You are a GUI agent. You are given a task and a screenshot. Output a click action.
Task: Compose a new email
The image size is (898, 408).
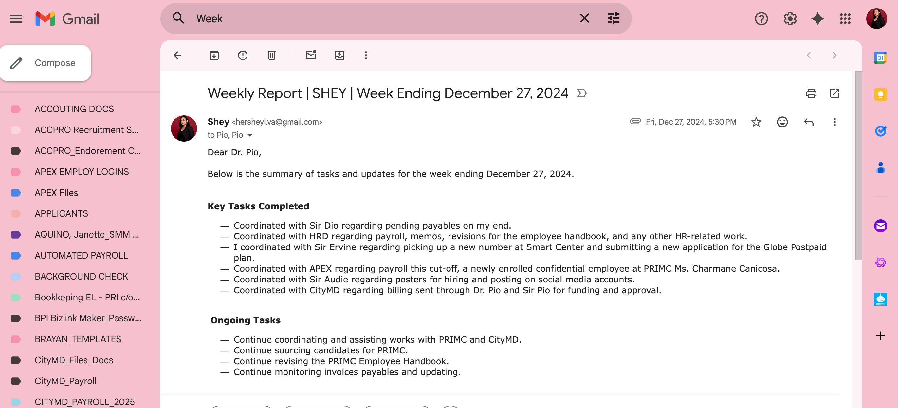(46, 63)
